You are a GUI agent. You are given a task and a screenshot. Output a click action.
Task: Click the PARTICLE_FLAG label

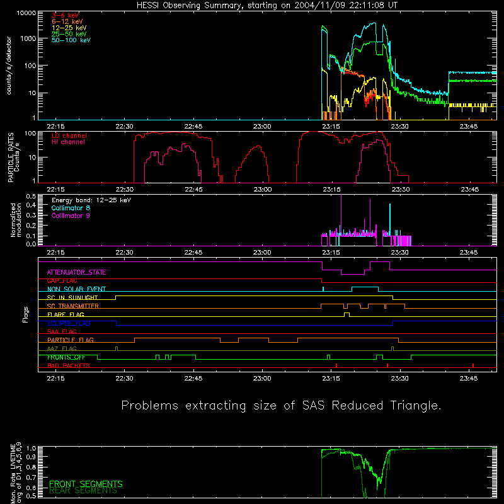click(71, 340)
